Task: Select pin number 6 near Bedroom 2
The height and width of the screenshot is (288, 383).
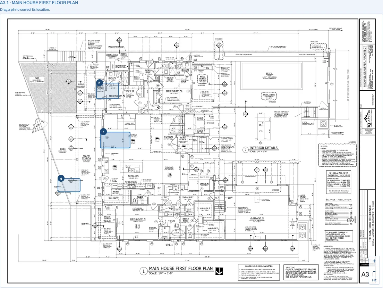Action: tap(100, 83)
